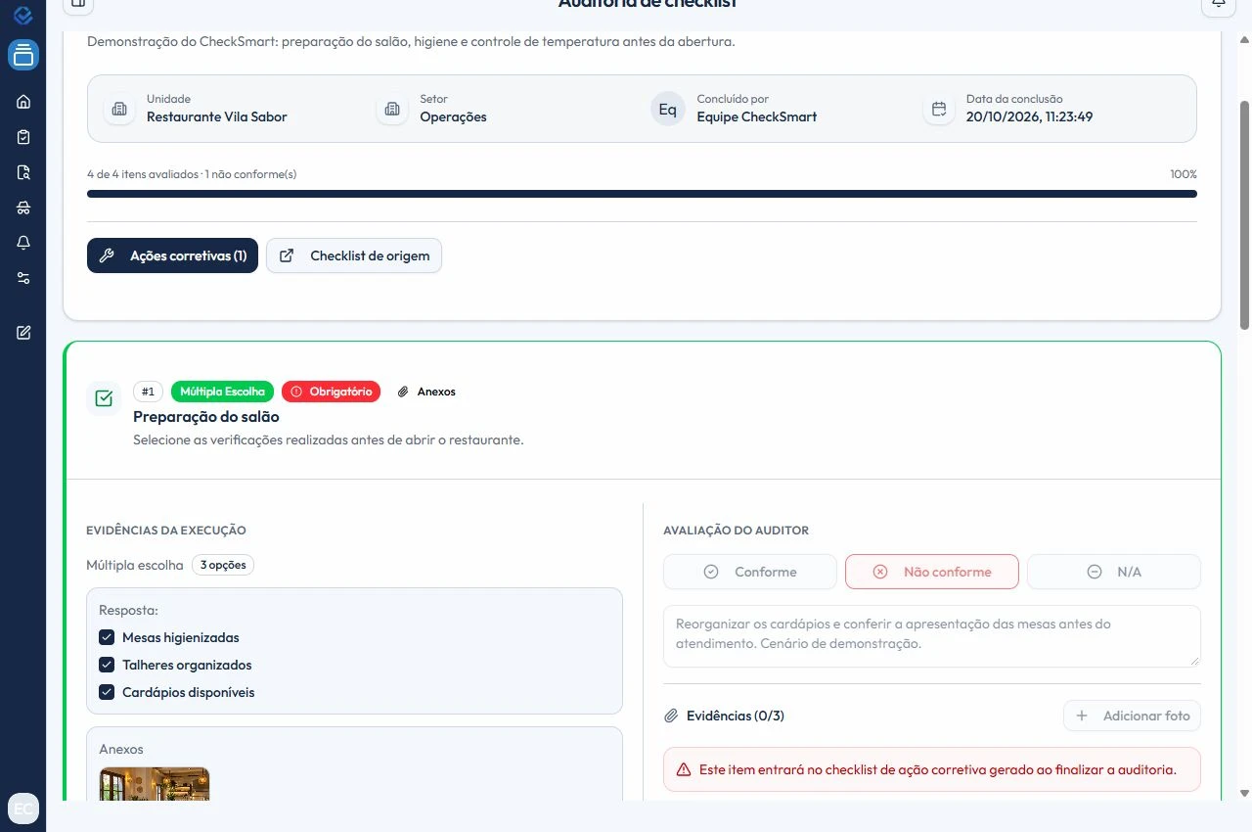Open the sliders settings icon in sidebar
The height and width of the screenshot is (832, 1252).
tap(23, 278)
